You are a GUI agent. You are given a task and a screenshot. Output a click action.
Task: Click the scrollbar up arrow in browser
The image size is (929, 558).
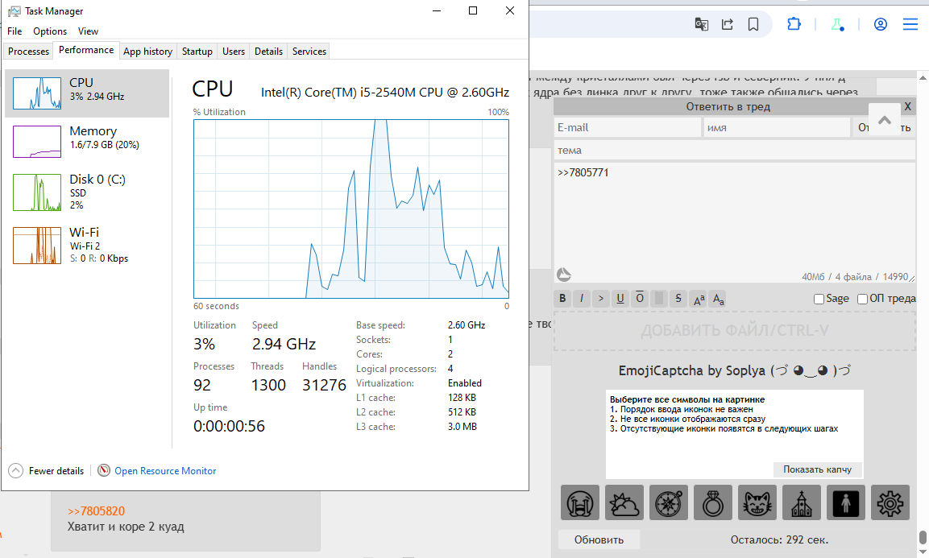click(923, 77)
